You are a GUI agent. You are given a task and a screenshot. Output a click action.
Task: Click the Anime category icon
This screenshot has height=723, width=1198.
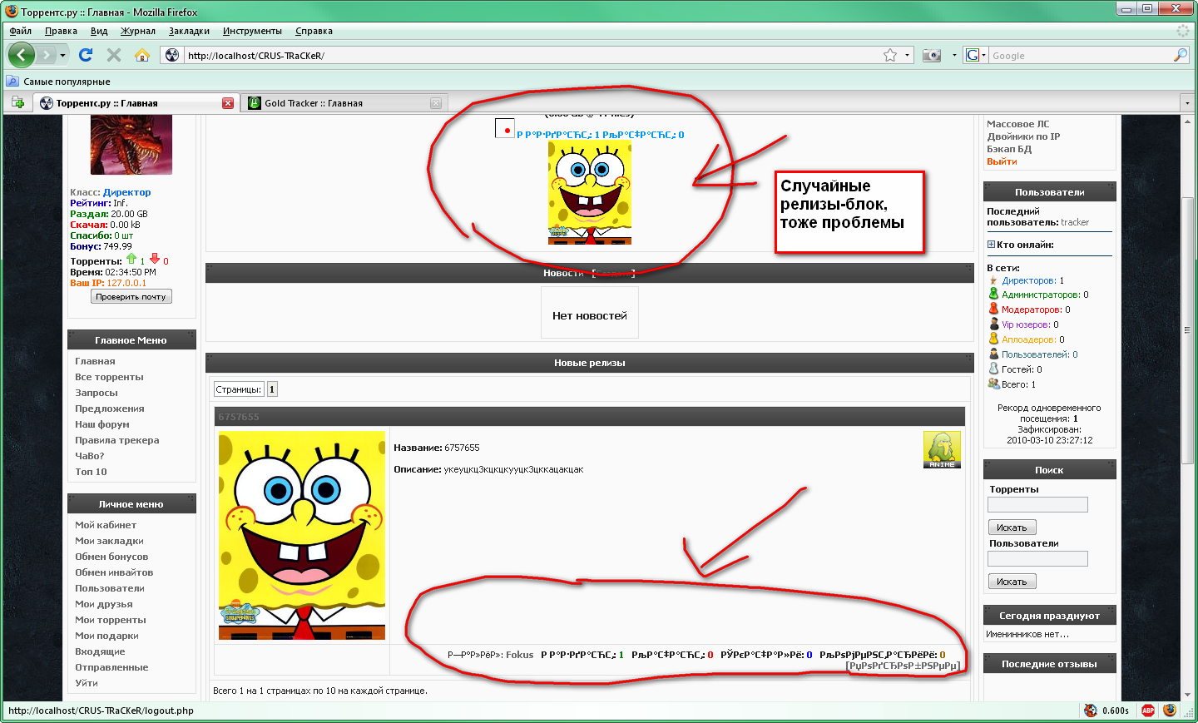942,449
